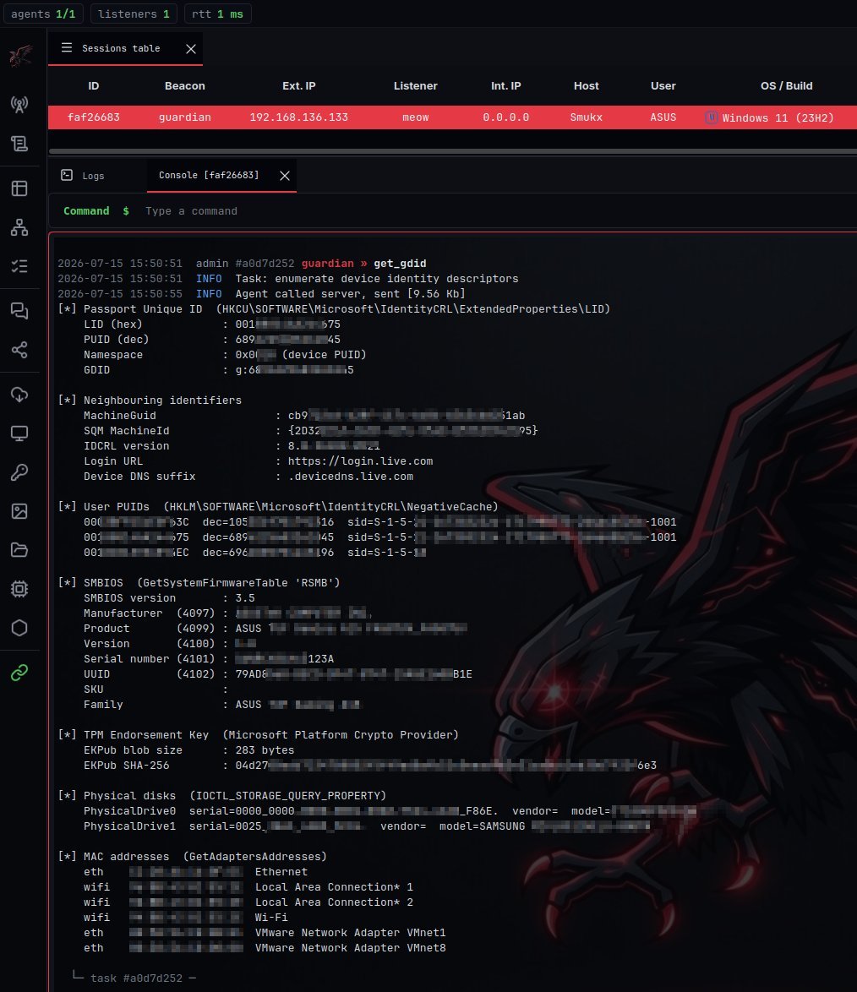Close the Sessions table tab
857x992 pixels.
click(x=190, y=49)
